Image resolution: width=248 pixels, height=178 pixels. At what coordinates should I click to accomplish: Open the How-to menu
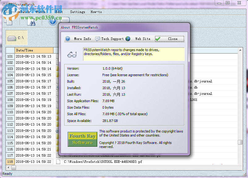coord(96,12)
